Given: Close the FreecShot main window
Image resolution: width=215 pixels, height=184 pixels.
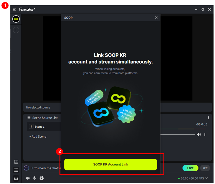Looking at the screenshot, I should 209,9.
